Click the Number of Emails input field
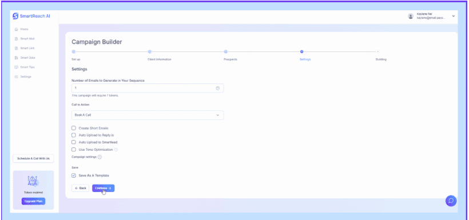The height and width of the screenshot is (220, 469). click(148, 88)
